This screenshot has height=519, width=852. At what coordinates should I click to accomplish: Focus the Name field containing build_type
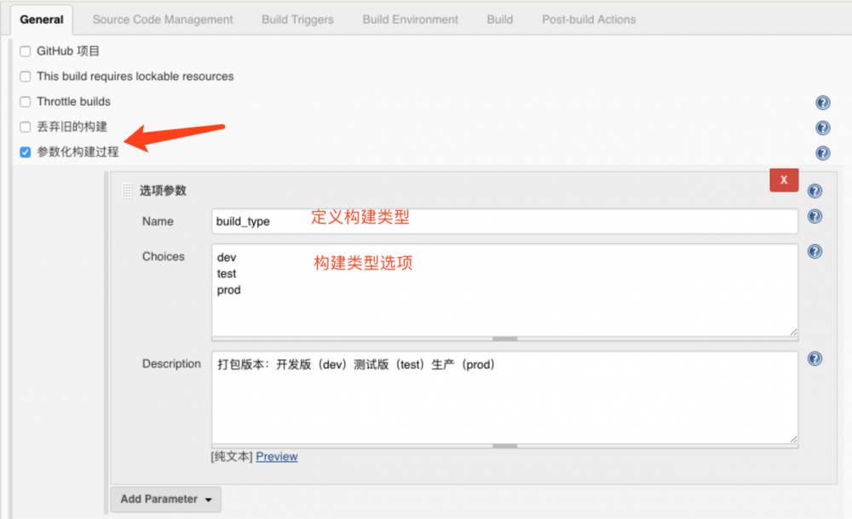pos(504,221)
